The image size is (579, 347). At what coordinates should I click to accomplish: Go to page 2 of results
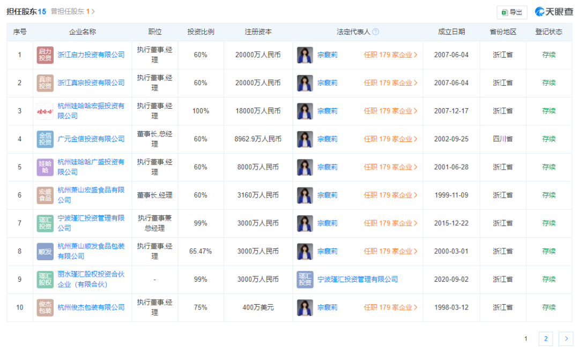point(545,338)
